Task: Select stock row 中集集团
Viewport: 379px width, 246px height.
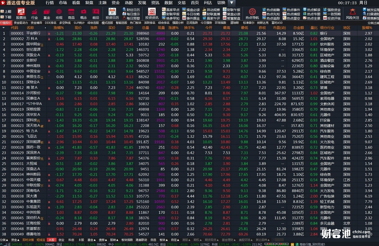Action: (x=189, y=201)
